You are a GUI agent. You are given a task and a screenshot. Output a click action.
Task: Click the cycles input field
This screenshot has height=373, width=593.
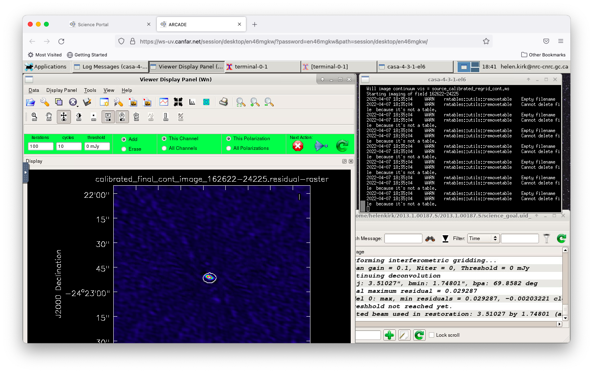[69, 146]
